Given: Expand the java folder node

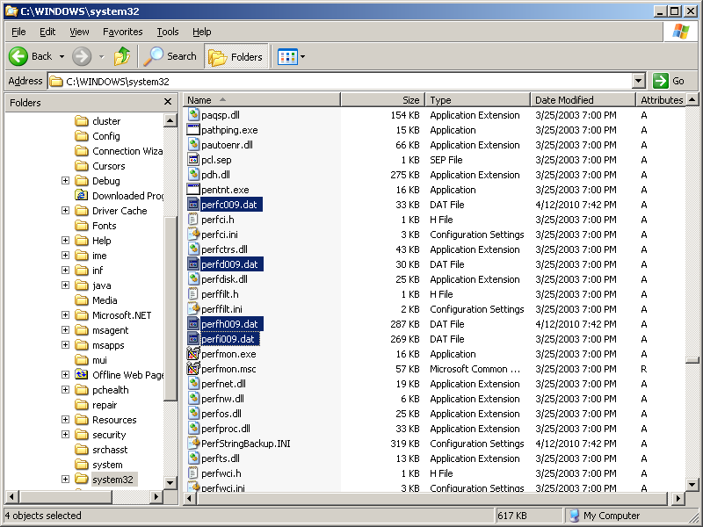Looking at the screenshot, I should pyautogui.click(x=65, y=285).
